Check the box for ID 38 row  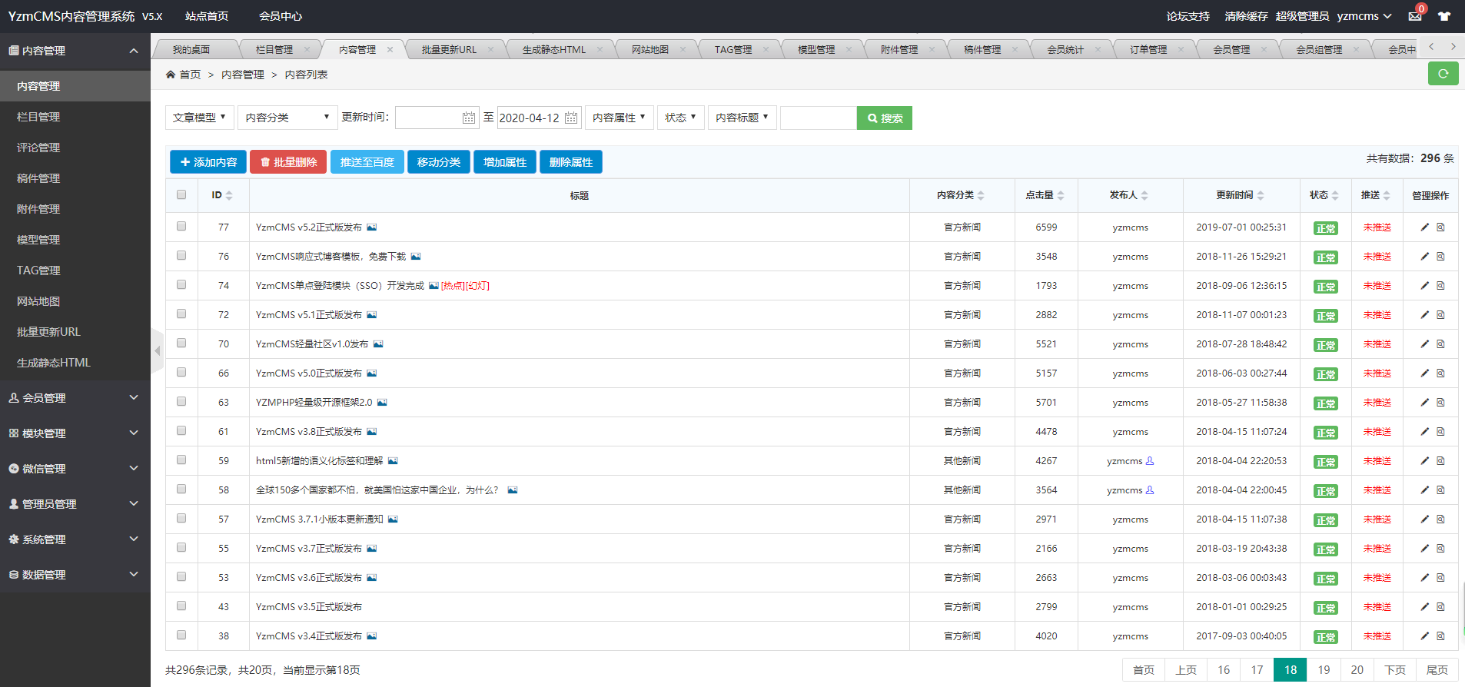click(x=181, y=635)
